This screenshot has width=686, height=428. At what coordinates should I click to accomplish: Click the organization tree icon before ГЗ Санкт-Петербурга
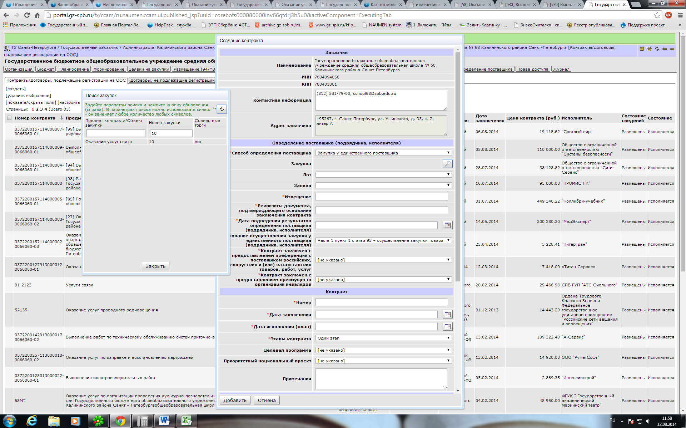point(7,49)
